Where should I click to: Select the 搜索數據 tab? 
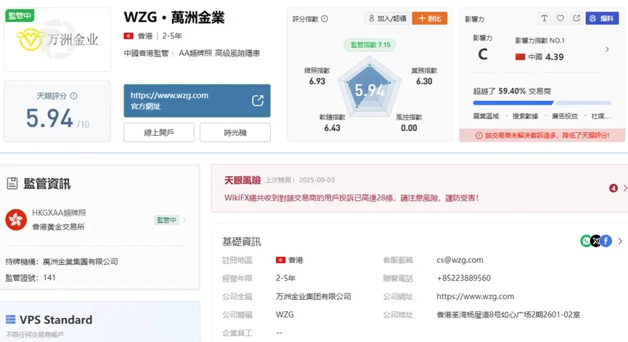tap(525, 116)
